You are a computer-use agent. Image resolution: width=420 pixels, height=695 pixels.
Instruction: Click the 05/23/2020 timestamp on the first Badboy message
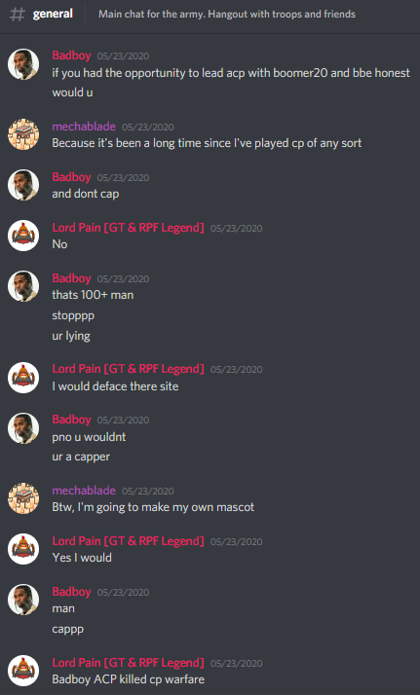[124, 56]
